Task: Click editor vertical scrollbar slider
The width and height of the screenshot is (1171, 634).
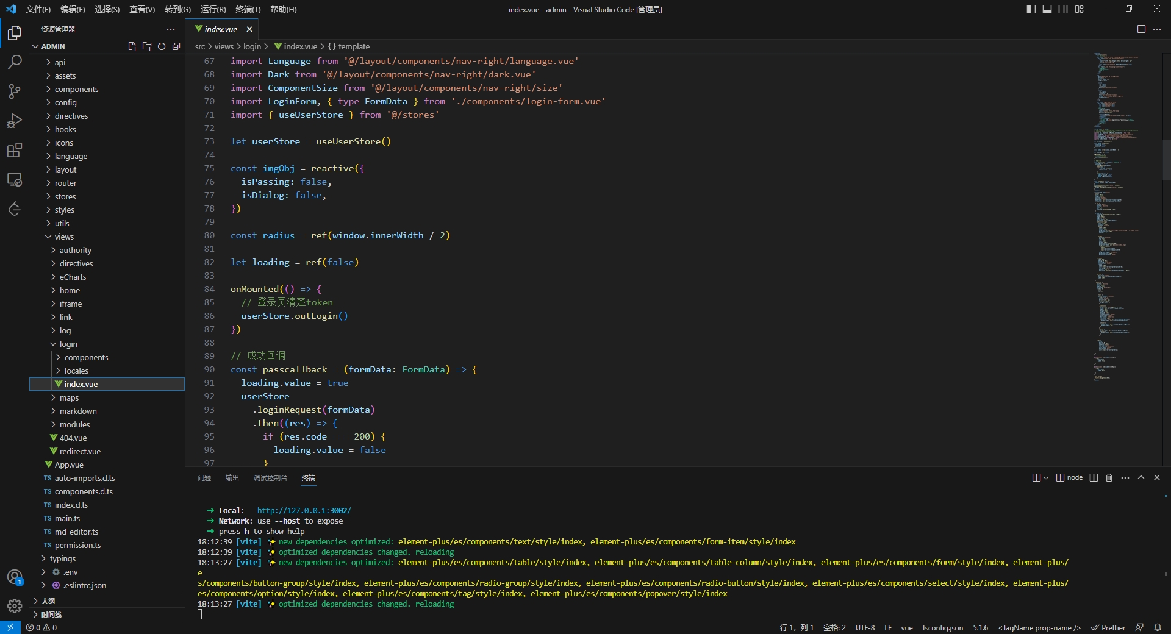Action: coord(1166,160)
